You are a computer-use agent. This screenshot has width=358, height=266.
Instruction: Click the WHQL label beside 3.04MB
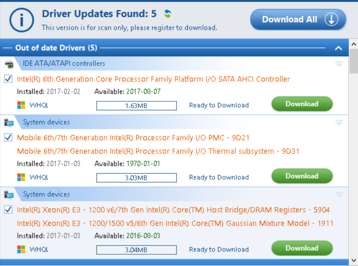pyautogui.click(x=39, y=250)
